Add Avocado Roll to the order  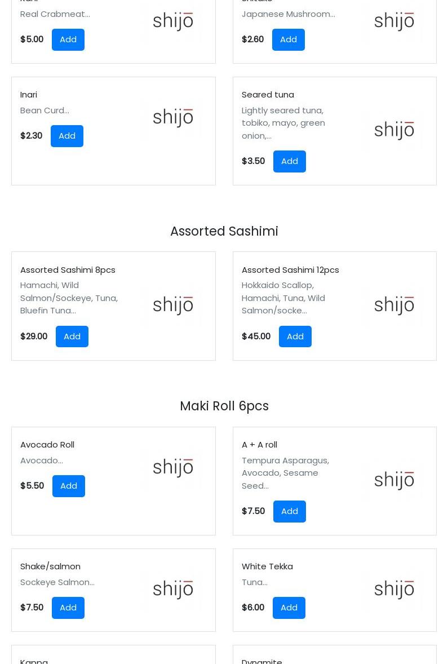click(x=68, y=486)
